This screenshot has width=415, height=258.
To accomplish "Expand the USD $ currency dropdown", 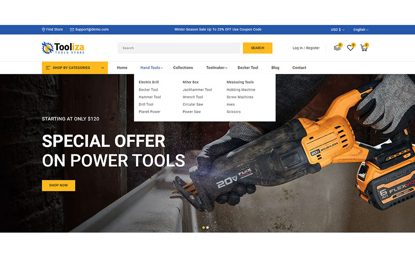I will click(x=337, y=30).
